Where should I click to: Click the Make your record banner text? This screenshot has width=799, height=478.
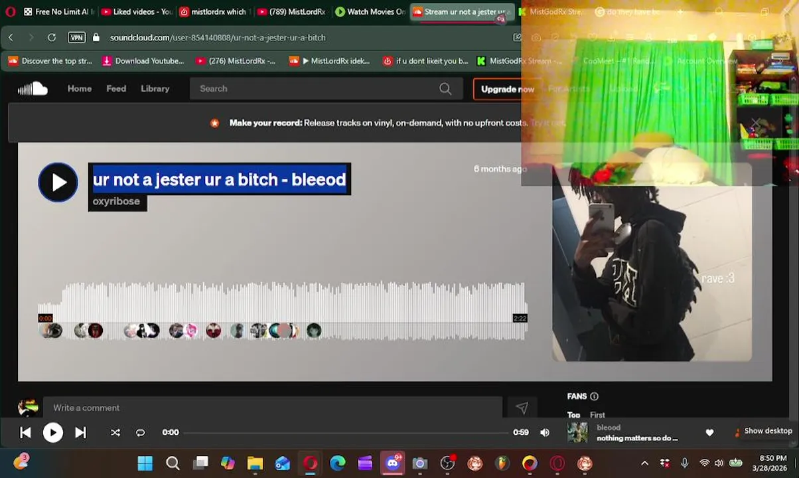378,123
